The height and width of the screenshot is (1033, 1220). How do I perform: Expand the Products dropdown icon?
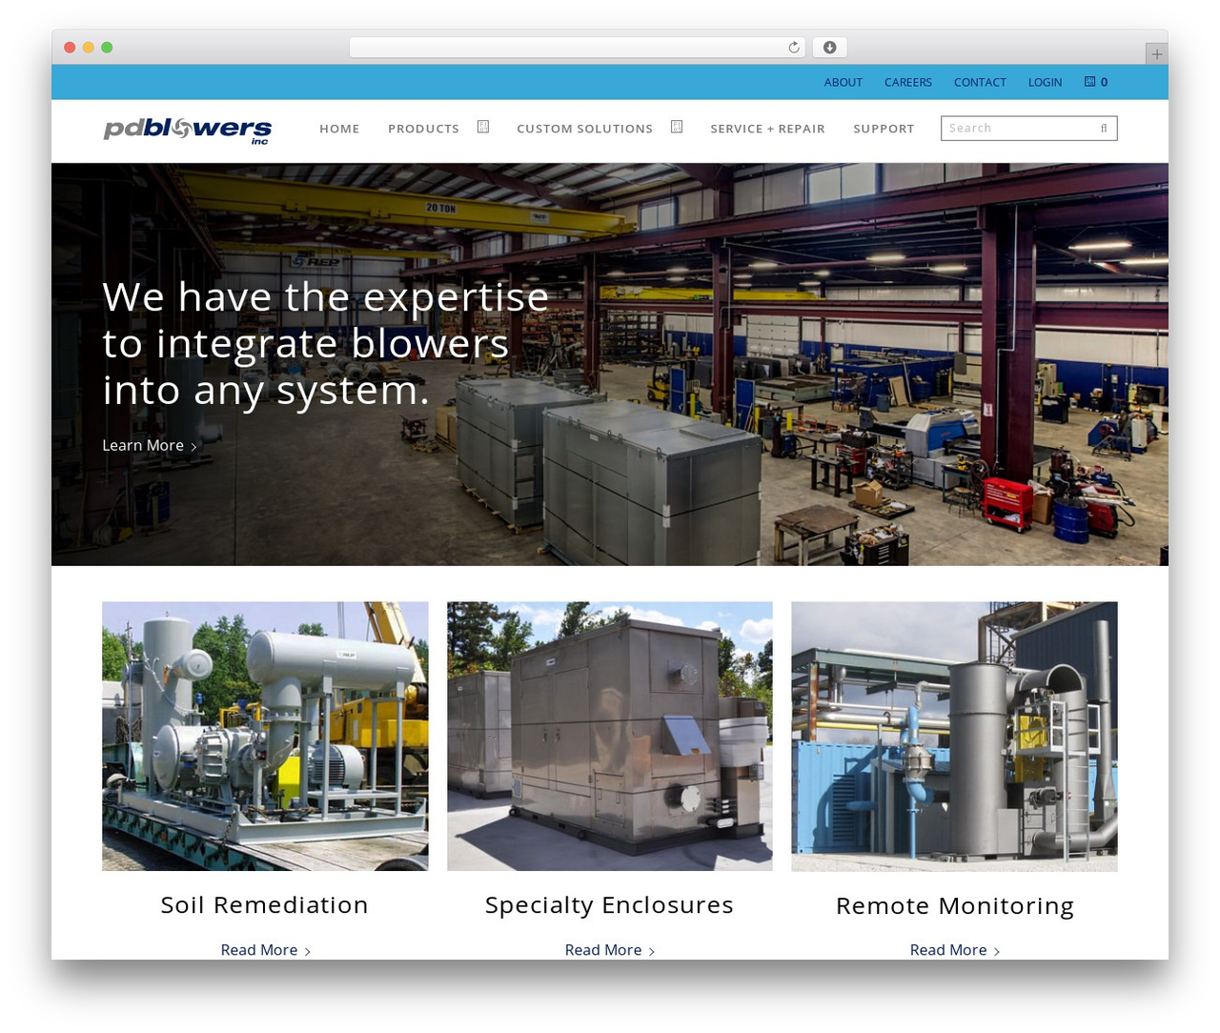[483, 127]
